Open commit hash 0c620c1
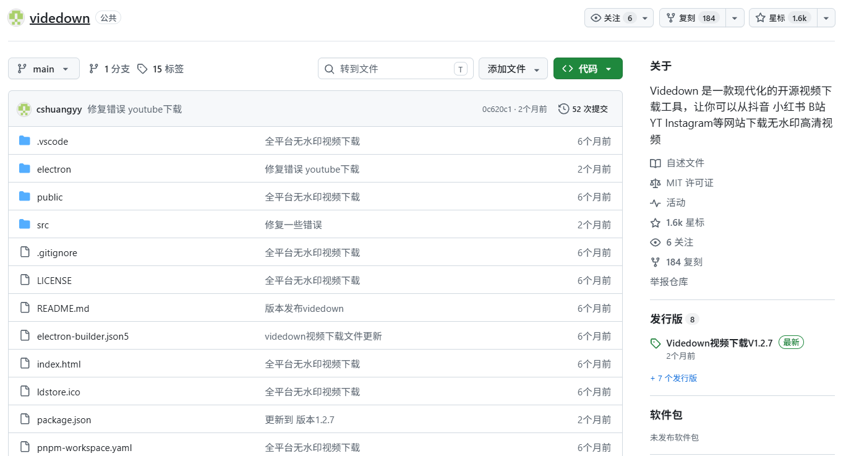 coord(497,110)
